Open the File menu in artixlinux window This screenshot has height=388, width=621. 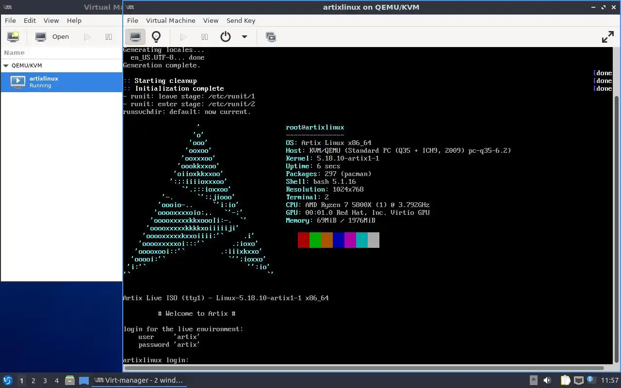click(132, 20)
